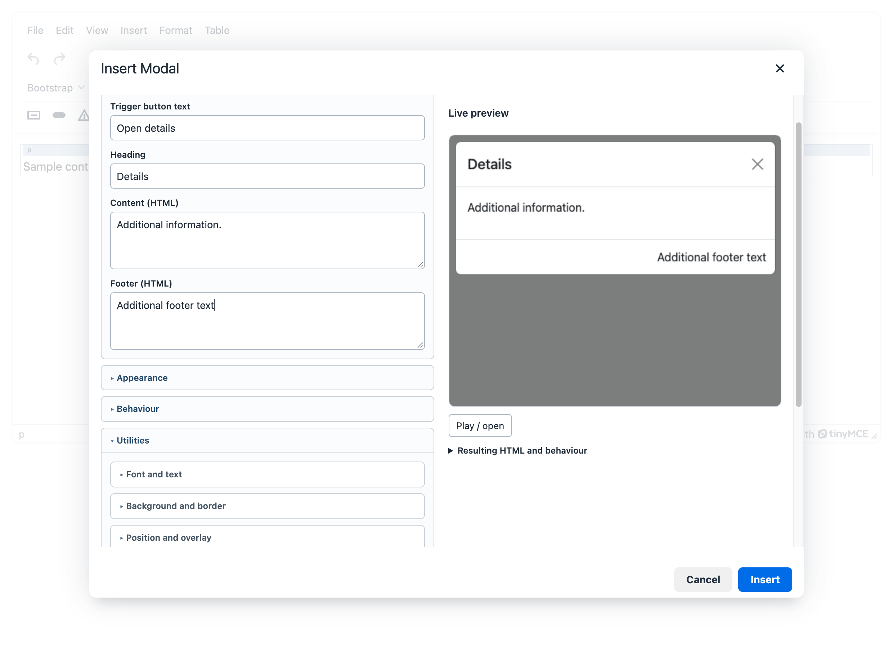
Task: Expand Font and text utilities
Action: [x=267, y=474]
